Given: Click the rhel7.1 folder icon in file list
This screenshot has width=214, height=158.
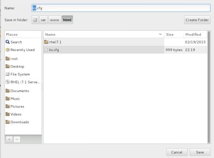Looking at the screenshot, I should (x=46, y=42).
